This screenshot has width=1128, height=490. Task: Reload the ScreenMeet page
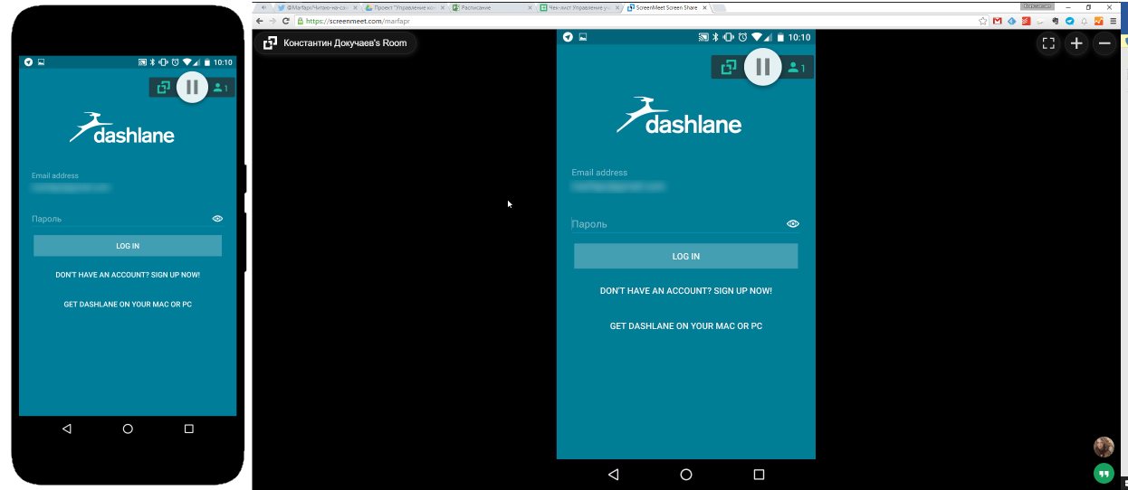pos(286,21)
